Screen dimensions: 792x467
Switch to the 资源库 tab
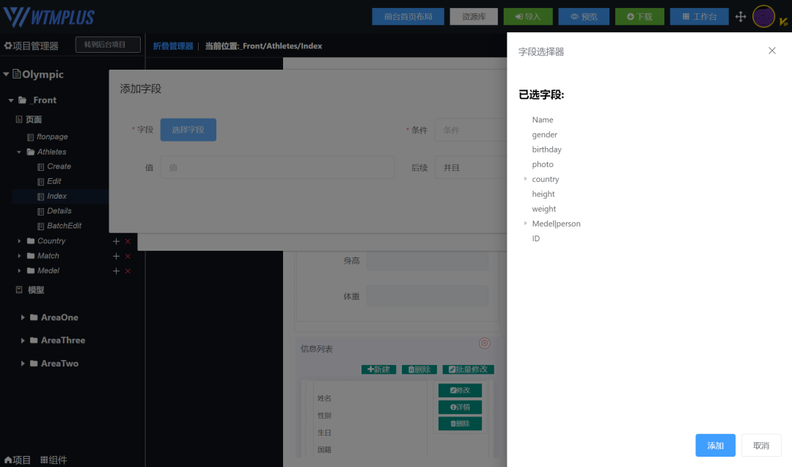473,15
